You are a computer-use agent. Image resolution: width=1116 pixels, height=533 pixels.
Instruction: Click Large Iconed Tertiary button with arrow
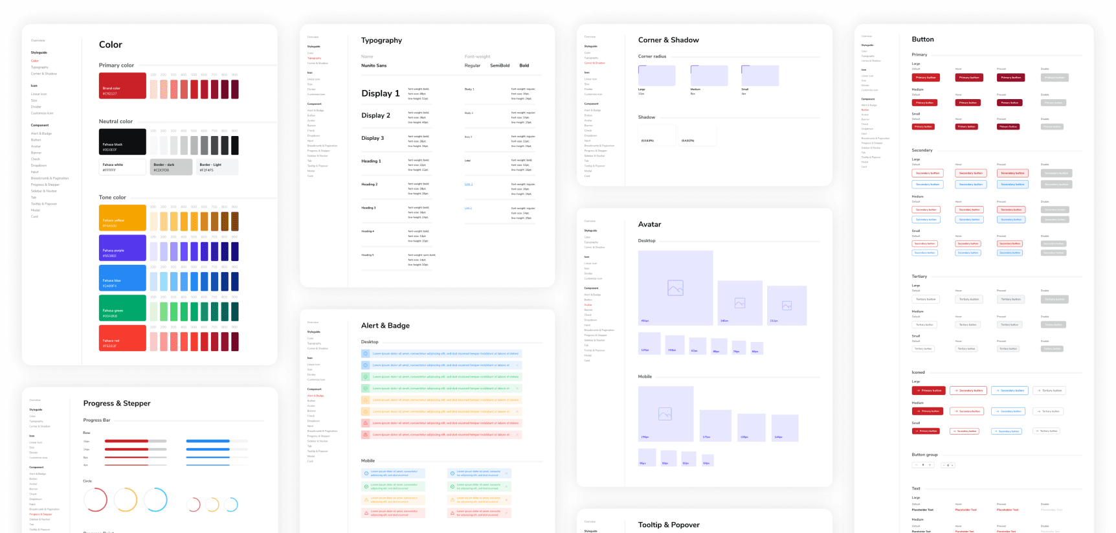[x=1049, y=391]
